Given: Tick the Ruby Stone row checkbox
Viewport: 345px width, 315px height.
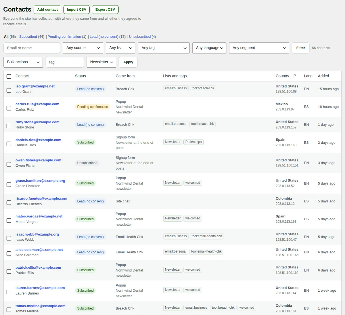Looking at the screenshot, I should (9, 126).
